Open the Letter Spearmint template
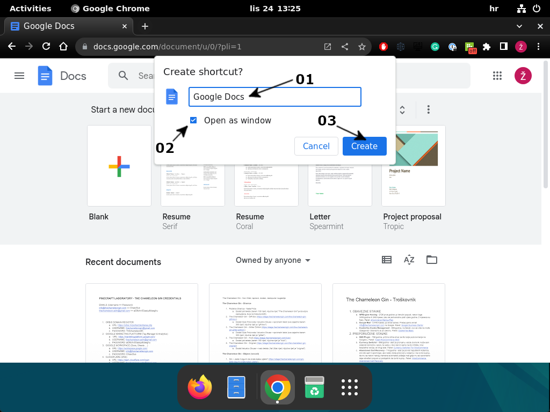Viewport: 550px width, 412px height. 340,185
